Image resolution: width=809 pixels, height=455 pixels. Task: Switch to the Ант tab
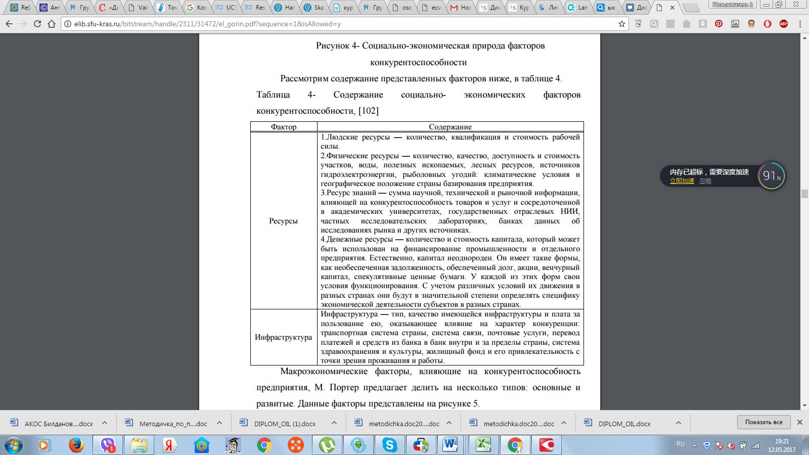click(51, 8)
